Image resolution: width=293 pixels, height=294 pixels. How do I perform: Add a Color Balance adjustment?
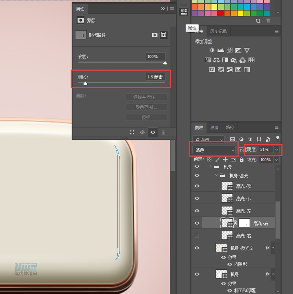coord(216,60)
